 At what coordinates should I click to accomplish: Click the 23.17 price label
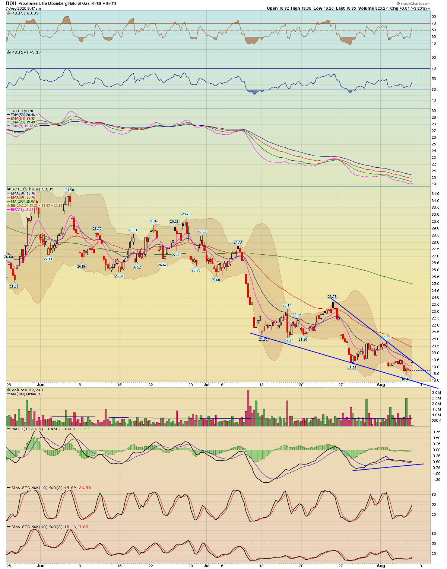click(x=287, y=305)
